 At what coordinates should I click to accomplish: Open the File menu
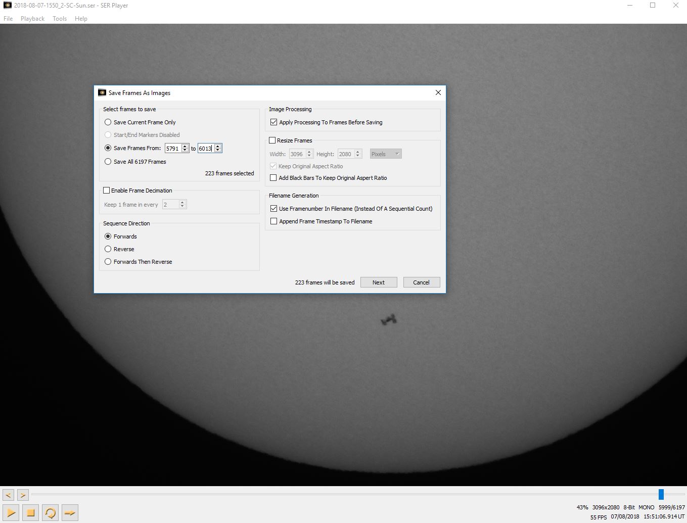(8, 18)
